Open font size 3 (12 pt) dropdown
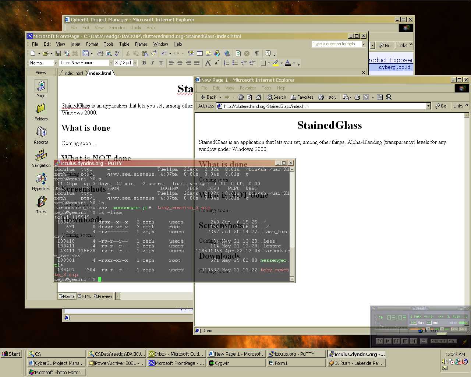Image resolution: width=471 pixels, height=377 pixels. click(135, 63)
